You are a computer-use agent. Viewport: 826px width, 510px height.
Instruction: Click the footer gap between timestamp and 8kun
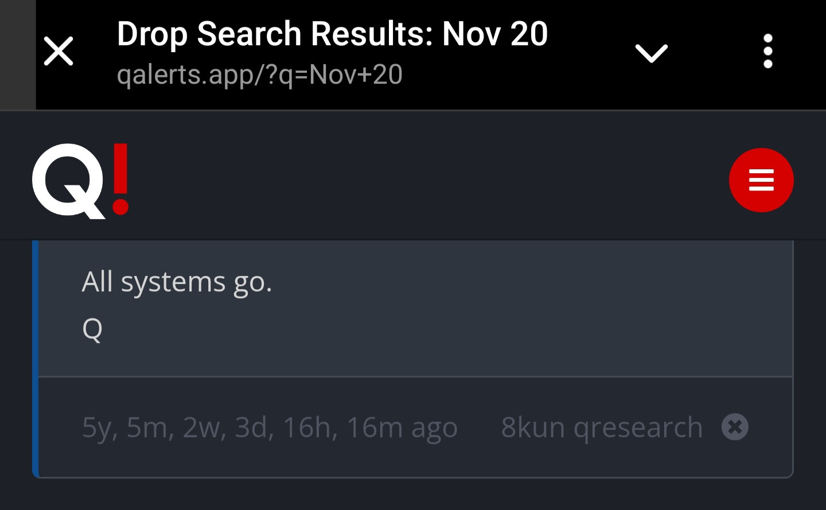480,427
